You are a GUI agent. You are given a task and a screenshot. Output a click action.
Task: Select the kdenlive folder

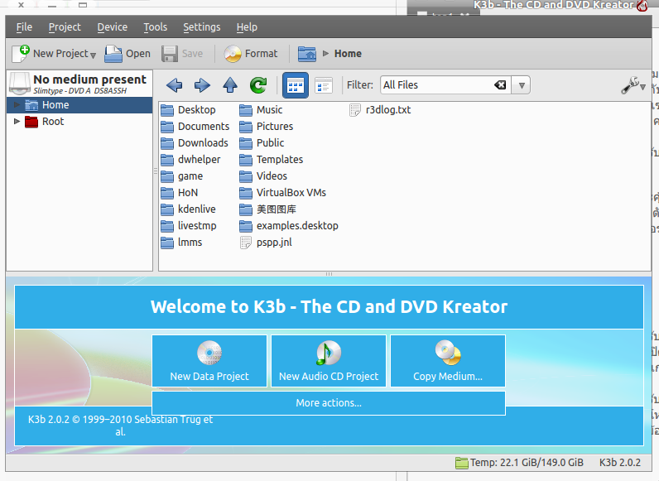188,209
